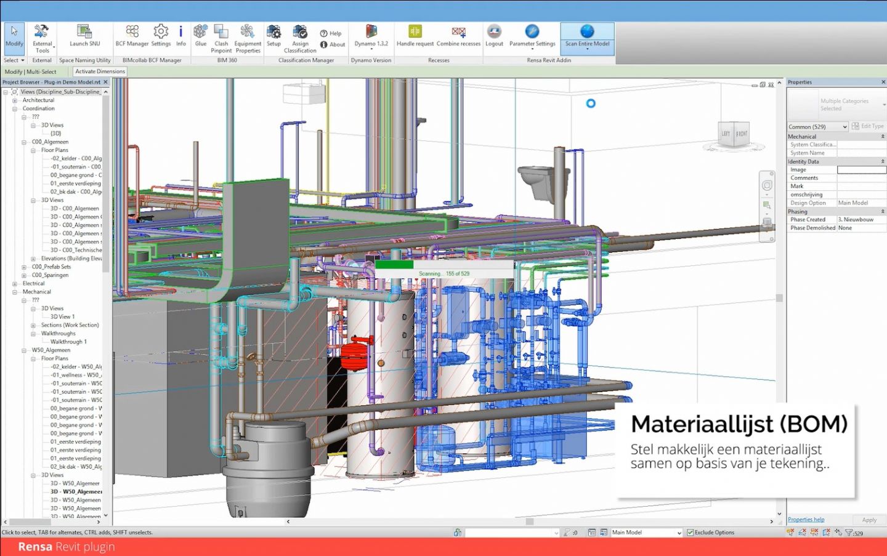Collapse the Mechanical tree node
The image size is (887, 556).
tap(15, 292)
